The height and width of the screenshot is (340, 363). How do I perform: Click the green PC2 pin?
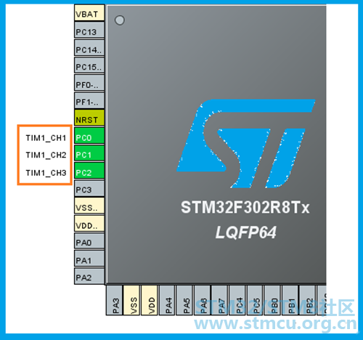[x=89, y=171]
